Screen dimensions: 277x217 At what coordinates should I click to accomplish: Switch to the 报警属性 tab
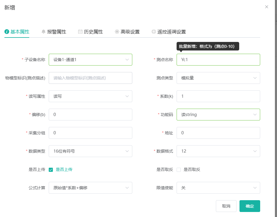coord(54,32)
